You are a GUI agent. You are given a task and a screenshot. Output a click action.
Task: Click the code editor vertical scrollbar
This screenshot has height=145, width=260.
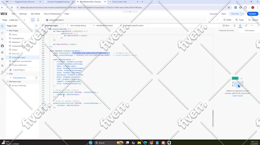click(213, 118)
